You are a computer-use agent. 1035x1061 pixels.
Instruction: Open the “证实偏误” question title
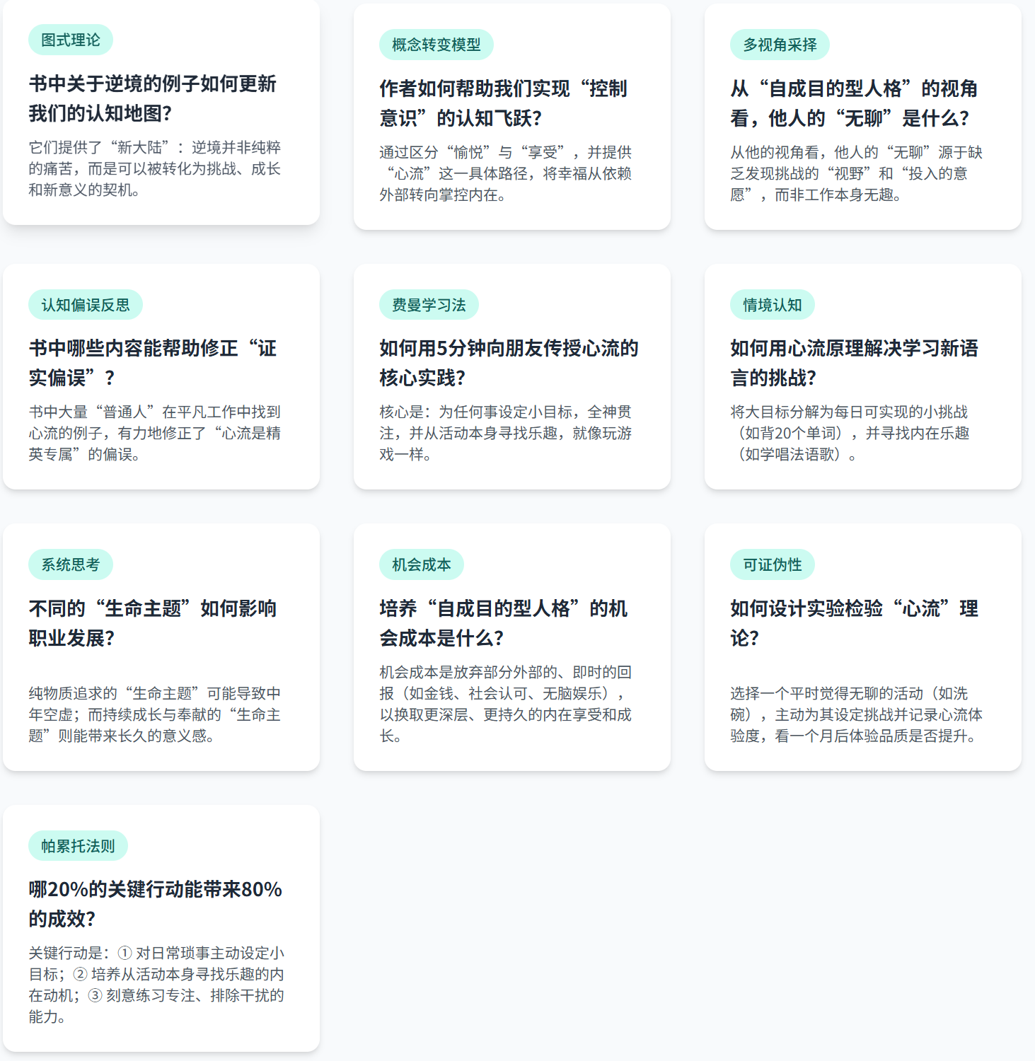point(152,363)
